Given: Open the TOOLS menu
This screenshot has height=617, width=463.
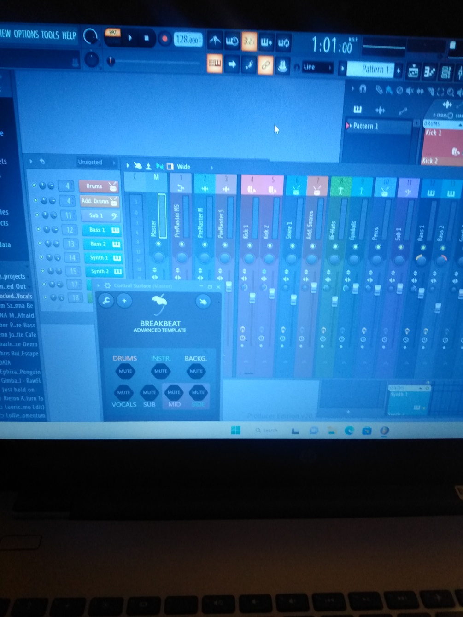Looking at the screenshot, I should pos(50,35).
